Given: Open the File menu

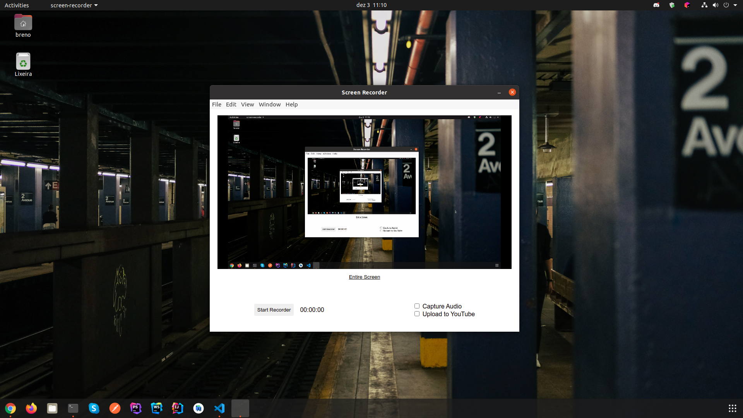Looking at the screenshot, I should click(x=217, y=104).
